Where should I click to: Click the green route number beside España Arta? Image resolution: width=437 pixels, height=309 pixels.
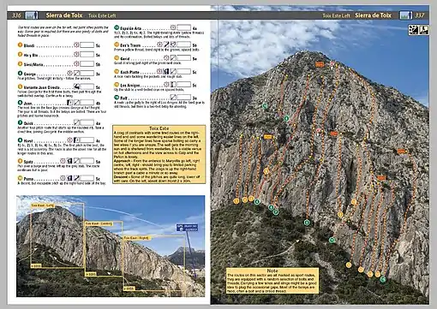(x=117, y=27)
